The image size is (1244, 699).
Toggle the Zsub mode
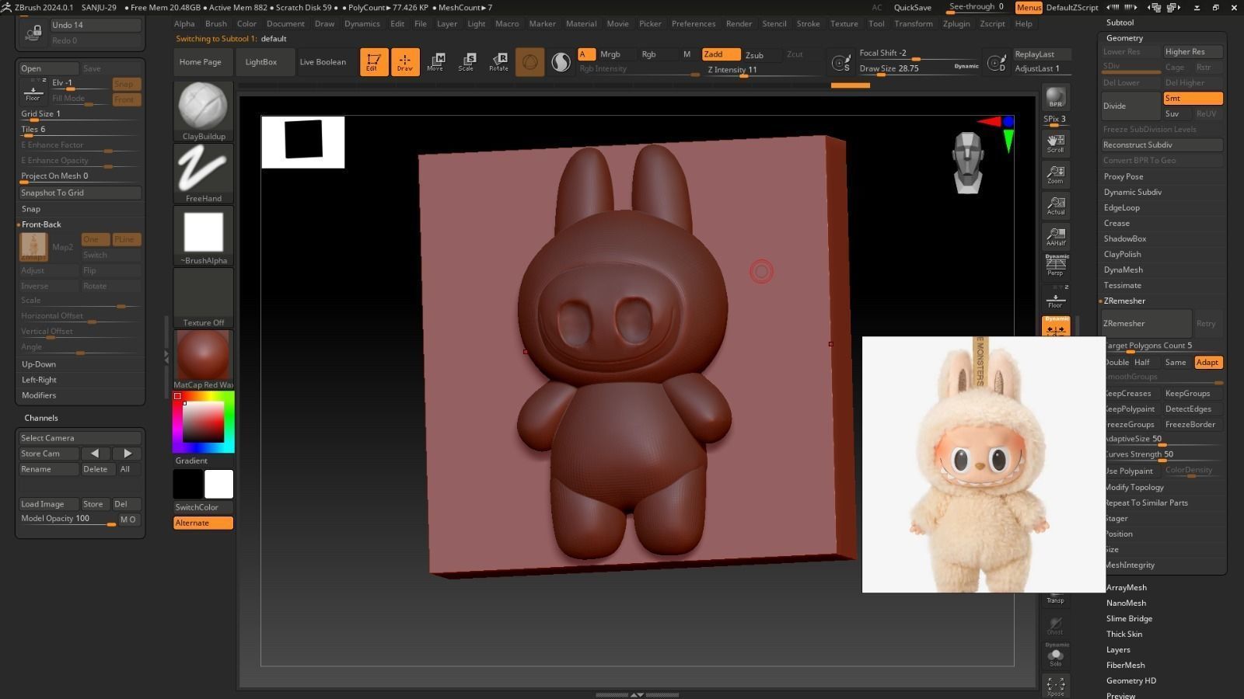754,55
